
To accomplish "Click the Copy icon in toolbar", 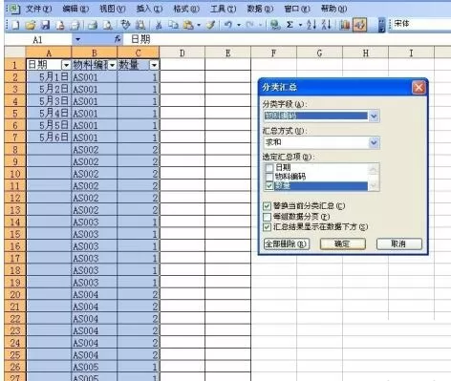I will 173,25.
